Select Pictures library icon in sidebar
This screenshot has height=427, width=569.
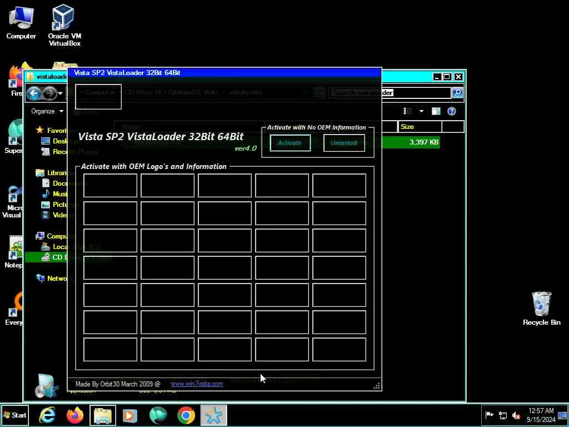coord(46,205)
